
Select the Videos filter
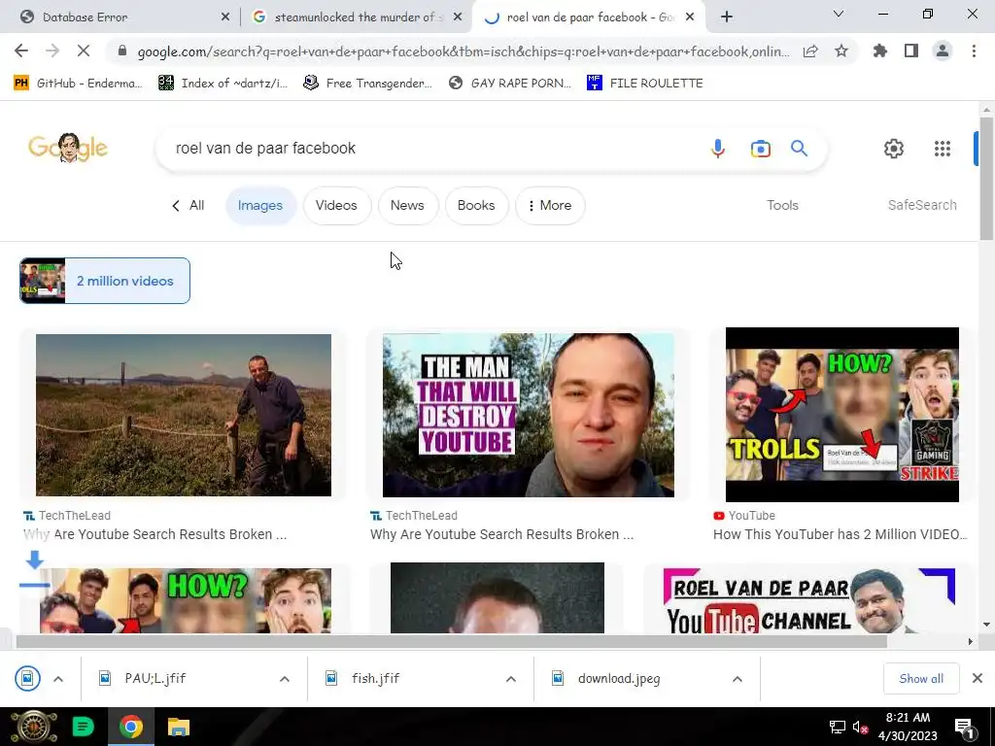[336, 206]
